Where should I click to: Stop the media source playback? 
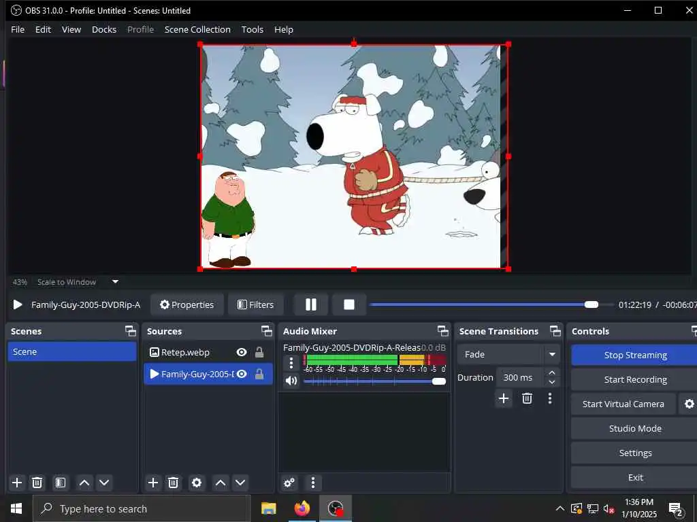(x=349, y=304)
